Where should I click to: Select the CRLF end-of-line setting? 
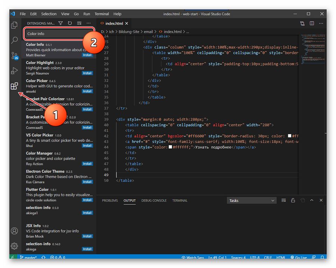pos(268,257)
